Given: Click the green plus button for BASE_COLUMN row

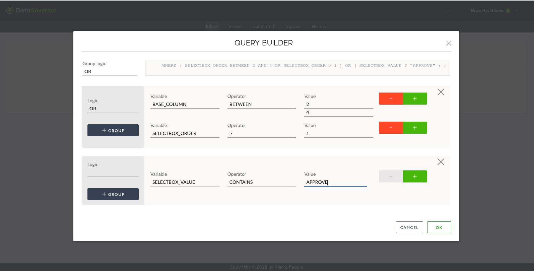Looking at the screenshot, I should [x=415, y=99].
